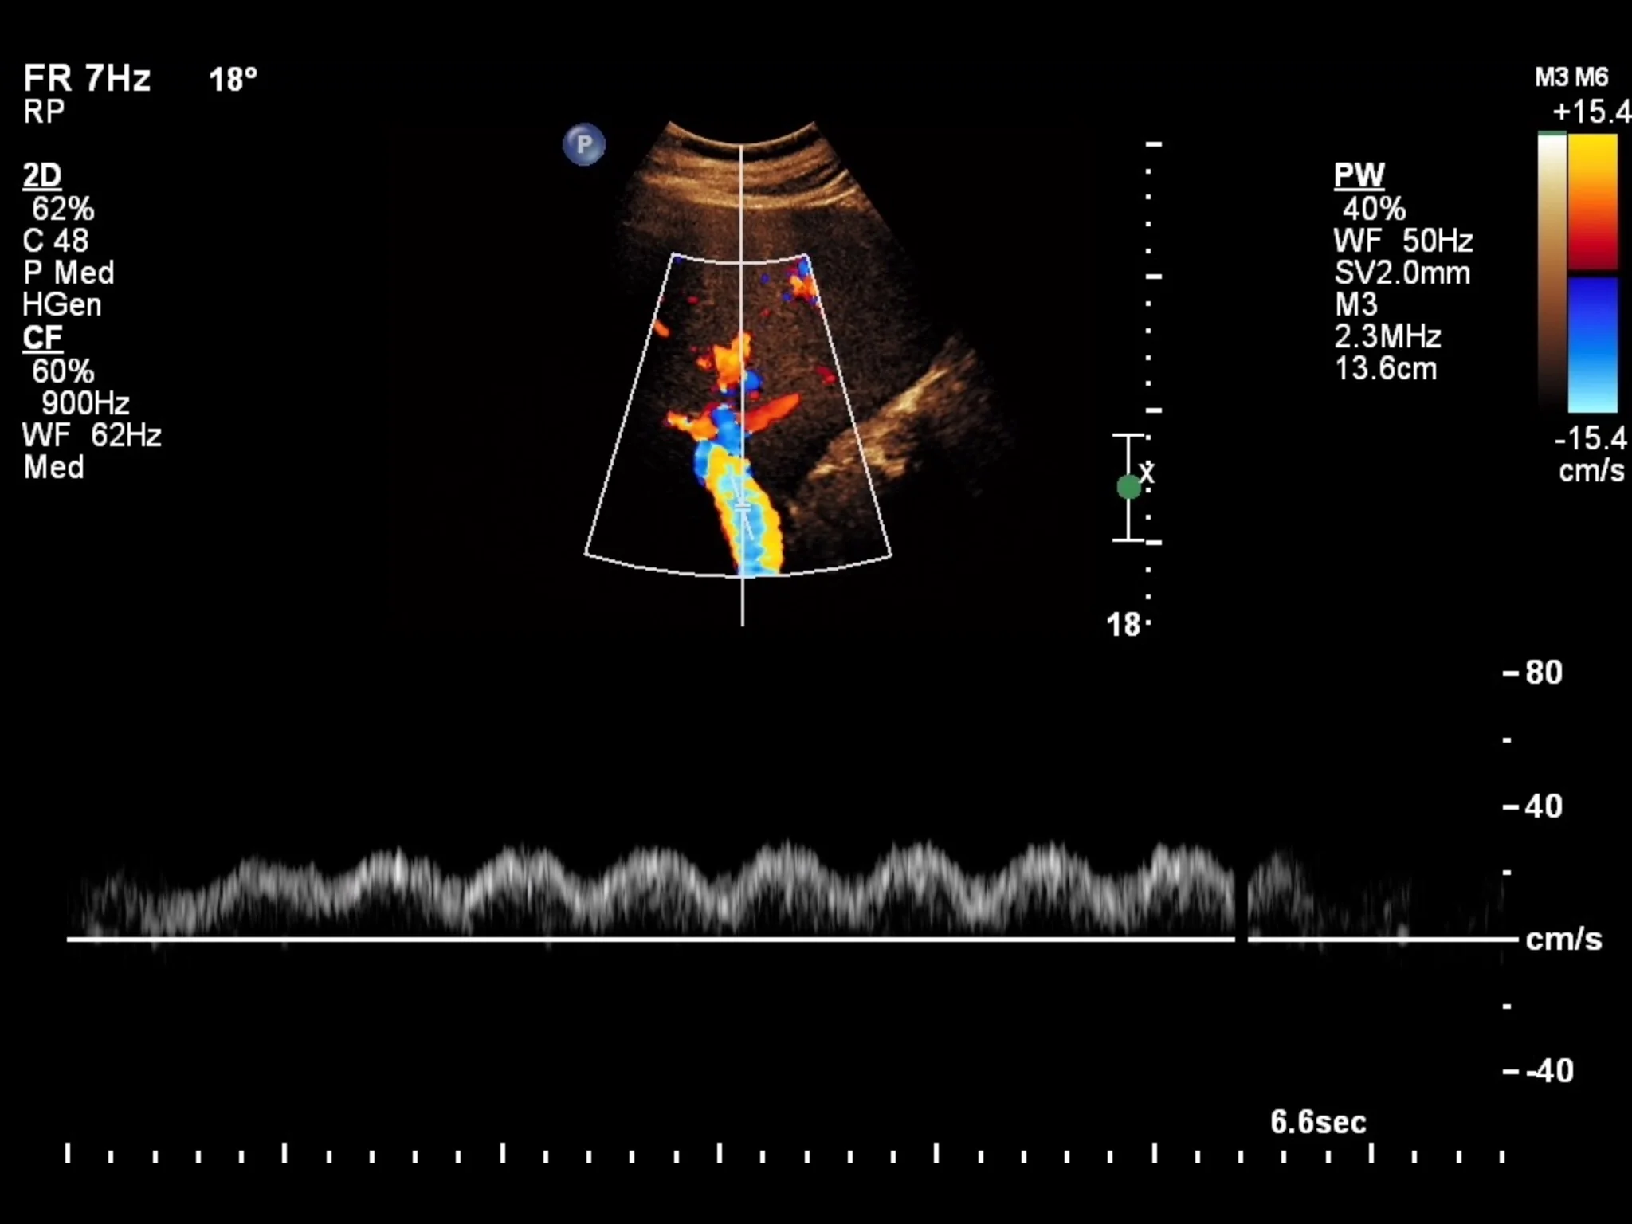Select the PW Doppler heading
The image size is (1632, 1224).
pos(1359,175)
